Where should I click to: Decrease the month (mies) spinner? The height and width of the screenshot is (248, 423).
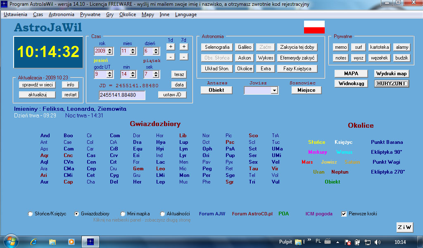133,52
